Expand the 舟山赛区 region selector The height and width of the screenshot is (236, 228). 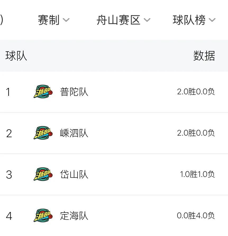tap(124, 20)
